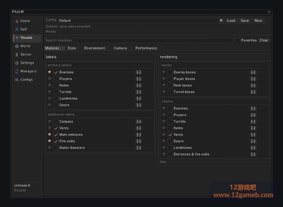Image resolution: width=283 pixels, height=207 pixels.
Task: Enable the Doors label checkbox
Action: (56, 105)
